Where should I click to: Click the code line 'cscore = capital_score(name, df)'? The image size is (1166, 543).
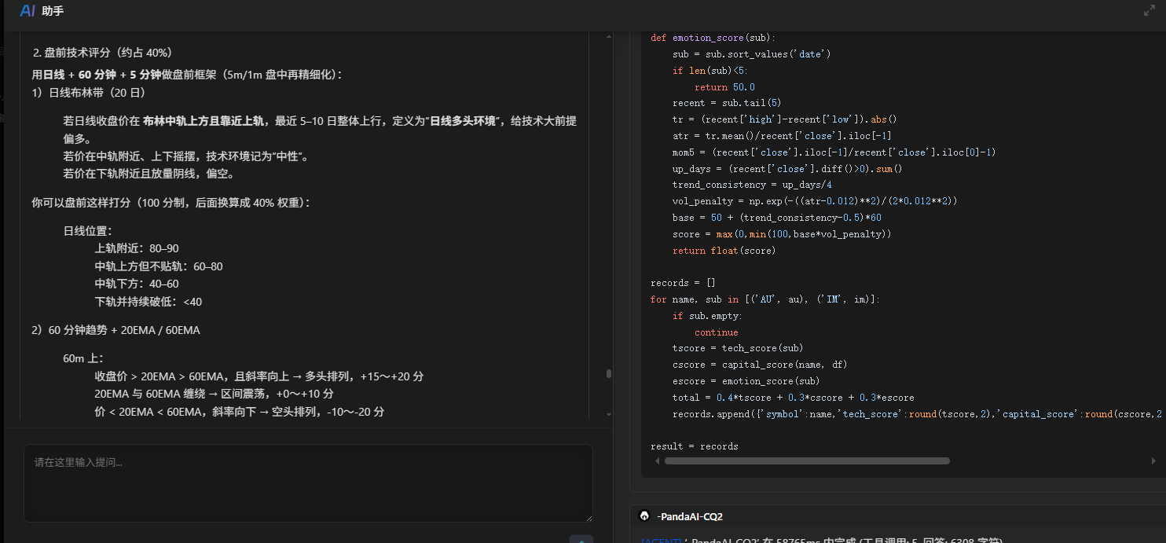click(x=760, y=365)
